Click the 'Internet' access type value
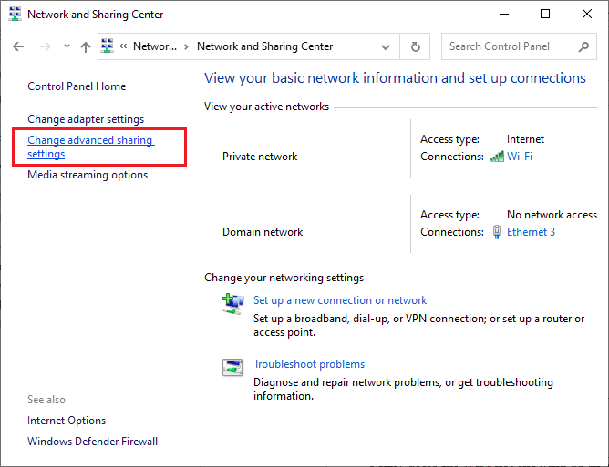Viewport: 609px width, 467px height. [525, 139]
